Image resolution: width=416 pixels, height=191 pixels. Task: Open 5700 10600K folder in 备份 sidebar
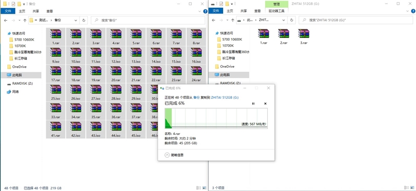coord(22,40)
